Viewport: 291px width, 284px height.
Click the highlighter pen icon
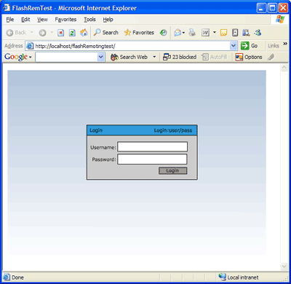(271, 58)
